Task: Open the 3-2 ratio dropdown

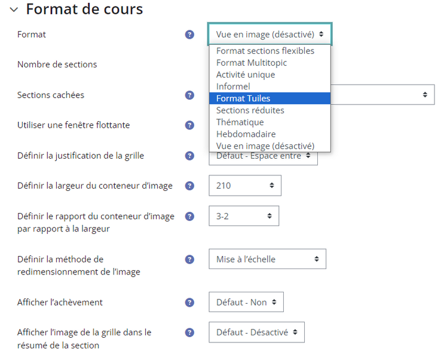Action: 244,216
